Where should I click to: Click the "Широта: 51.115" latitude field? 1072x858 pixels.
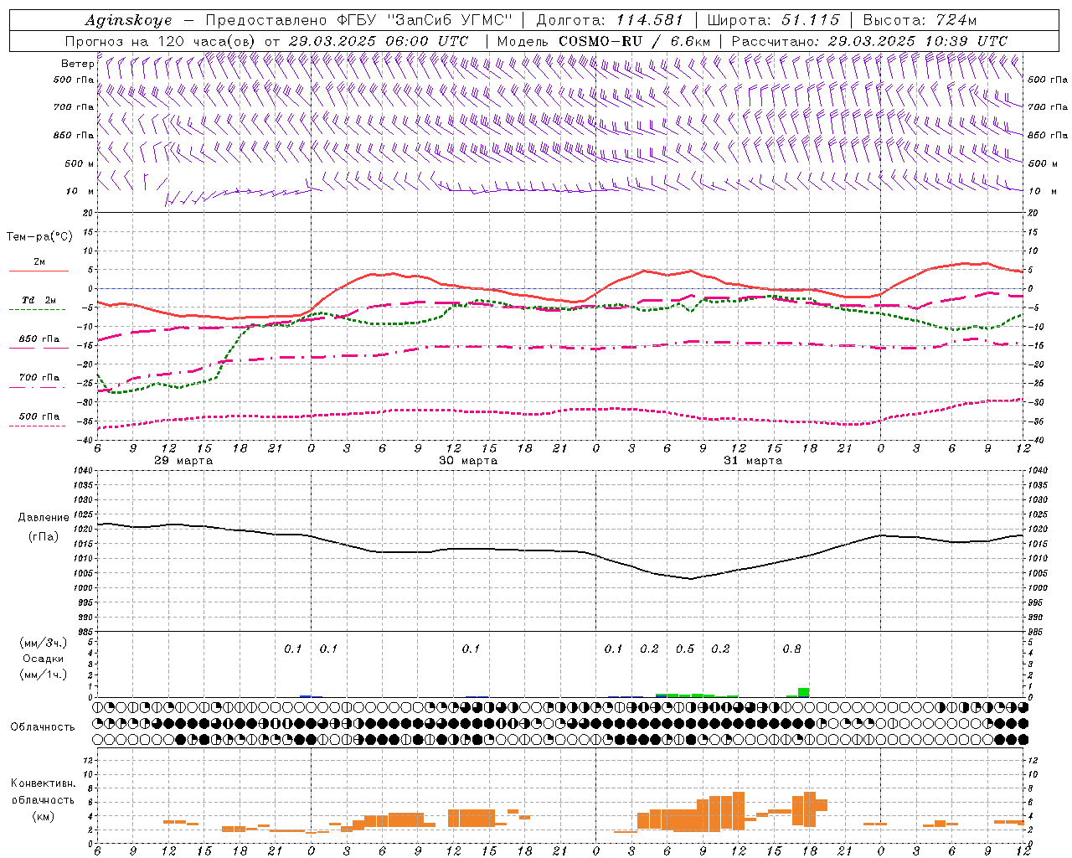(x=773, y=20)
